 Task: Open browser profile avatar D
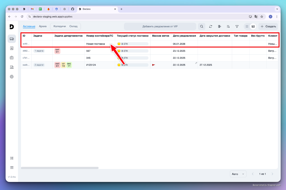pos(271,17)
